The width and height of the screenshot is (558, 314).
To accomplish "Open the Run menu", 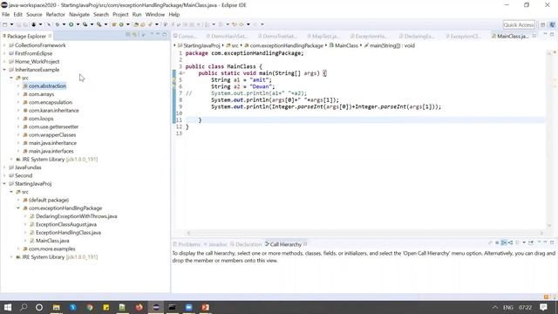I will 137,15.
